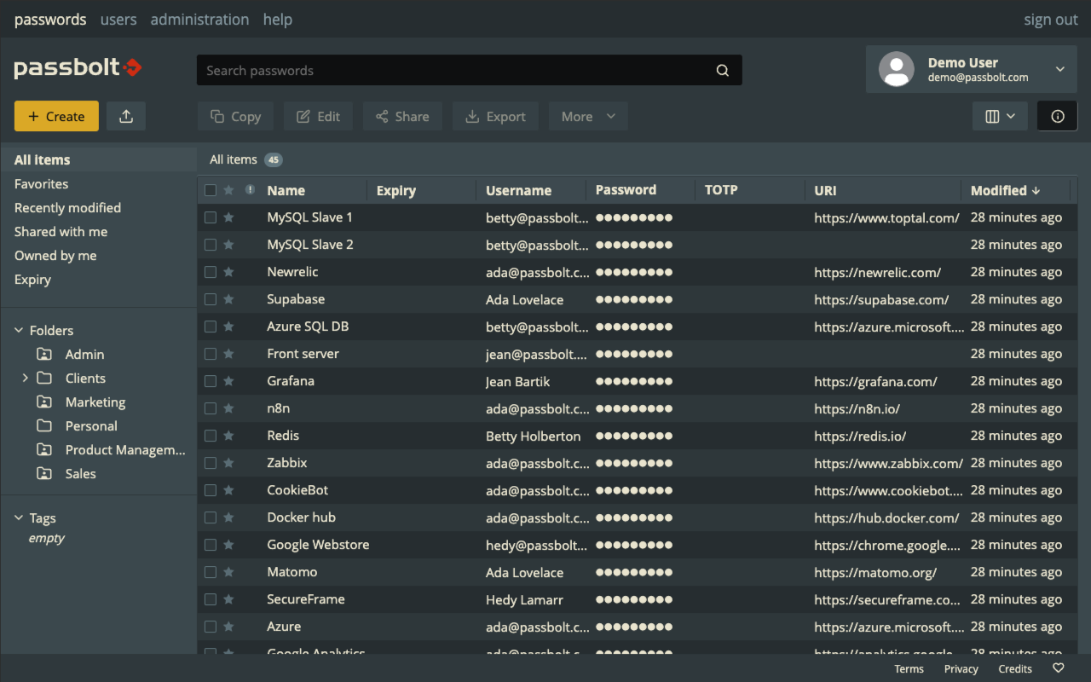
Task: Click the Create button
Action: pyautogui.click(x=56, y=115)
